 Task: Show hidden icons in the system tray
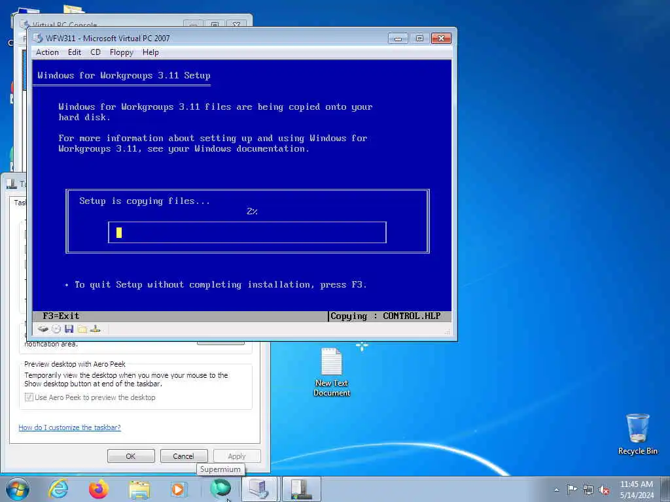[x=556, y=490]
